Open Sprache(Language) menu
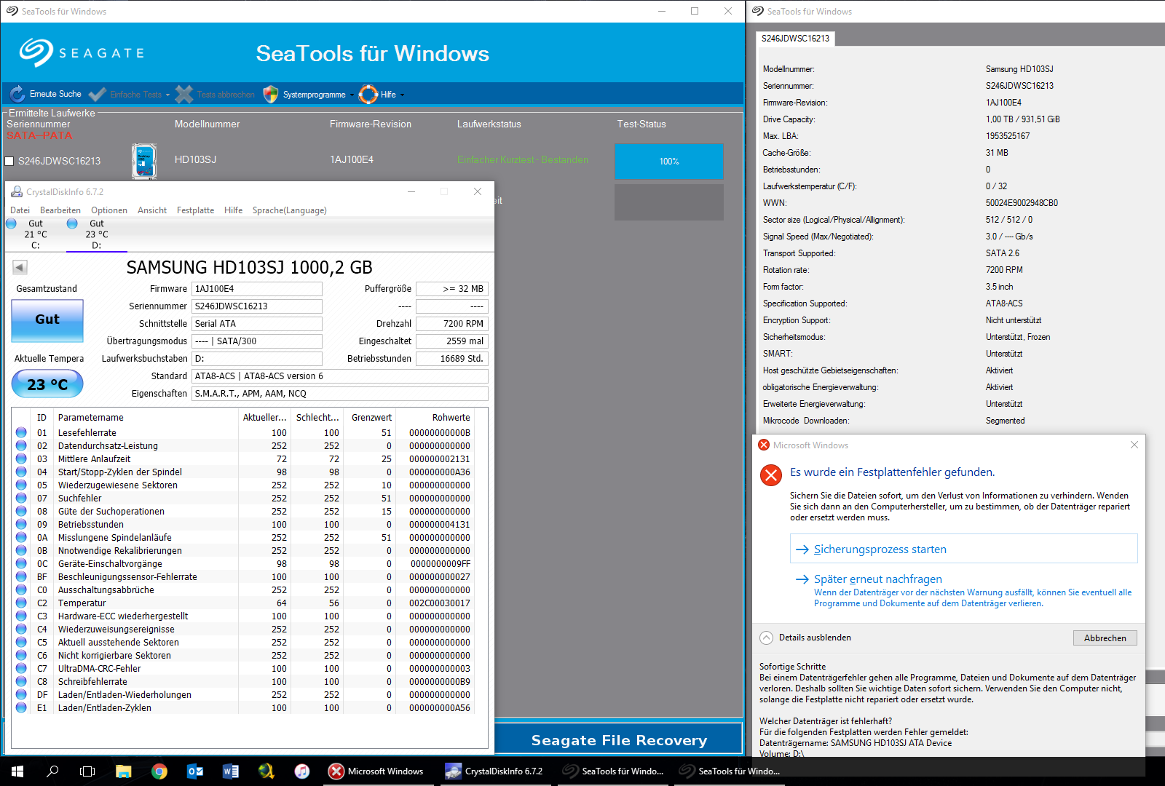 290,210
